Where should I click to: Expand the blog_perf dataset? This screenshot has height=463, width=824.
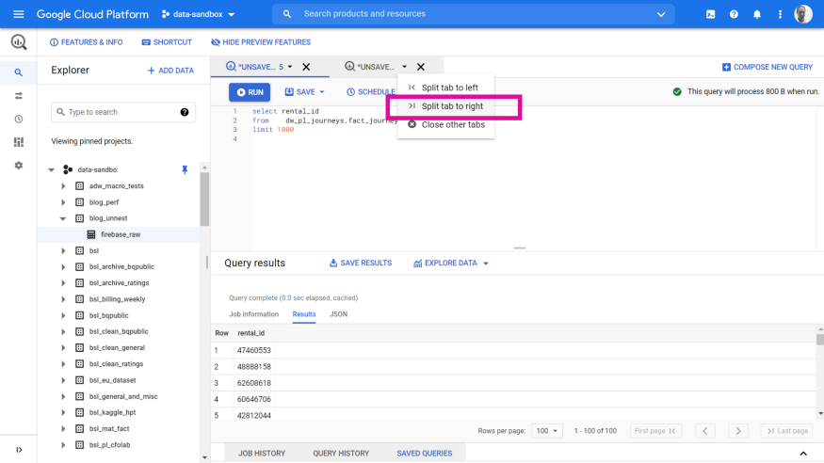(63, 202)
